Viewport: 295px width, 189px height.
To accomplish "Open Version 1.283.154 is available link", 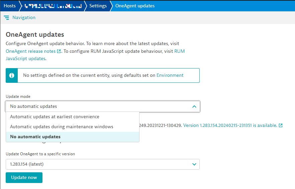I will coord(230,125).
